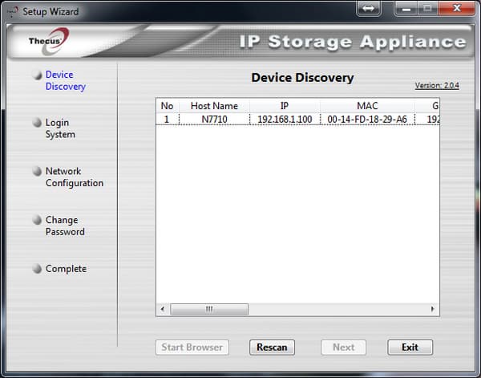Screen dimensions: 481x378
Task: Click the bullet icon beside Login System
Action: (37, 123)
